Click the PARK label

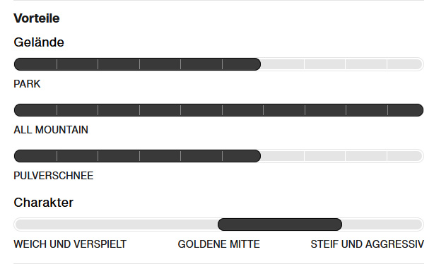pos(27,84)
